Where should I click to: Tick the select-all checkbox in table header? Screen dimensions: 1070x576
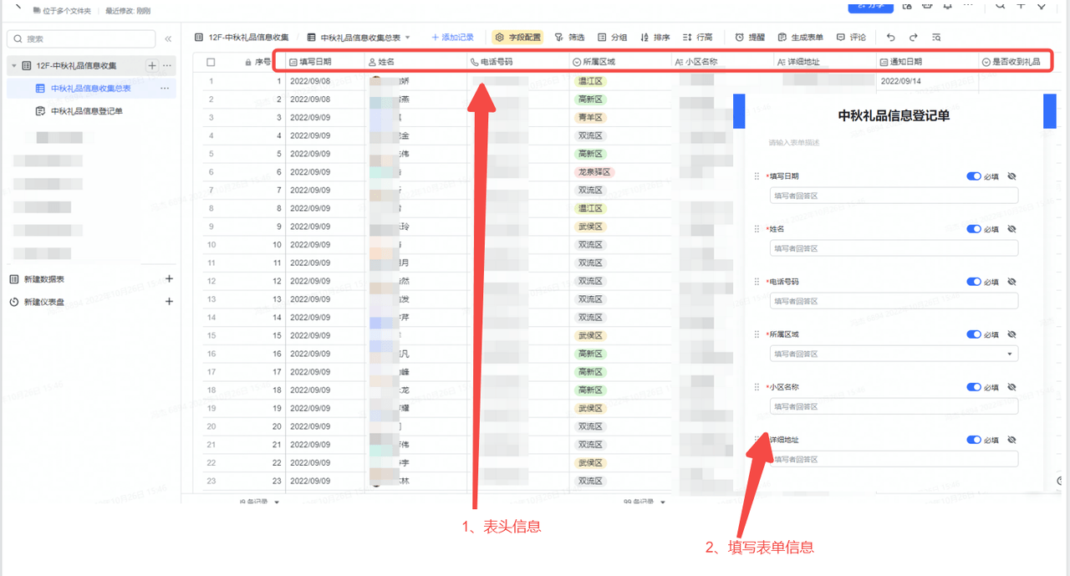(211, 63)
